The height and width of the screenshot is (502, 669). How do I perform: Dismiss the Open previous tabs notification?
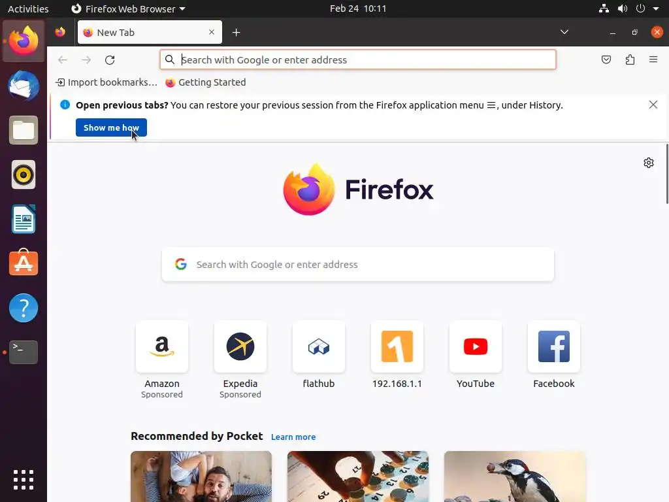(x=653, y=105)
